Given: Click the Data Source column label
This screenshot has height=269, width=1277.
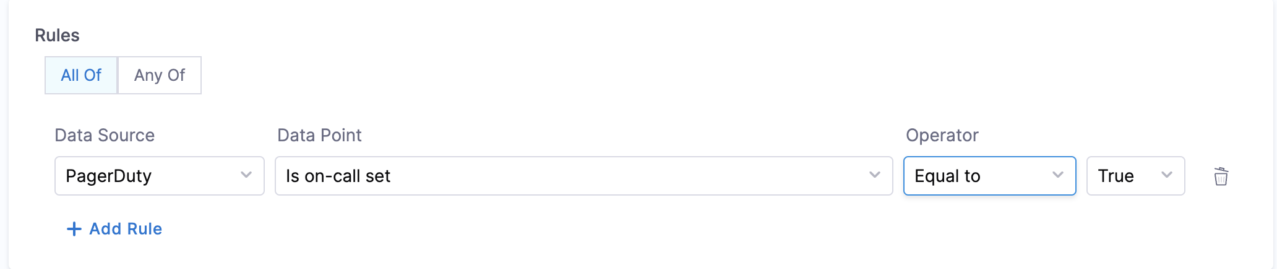Looking at the screenshot, I should click(x=105, y=135).
